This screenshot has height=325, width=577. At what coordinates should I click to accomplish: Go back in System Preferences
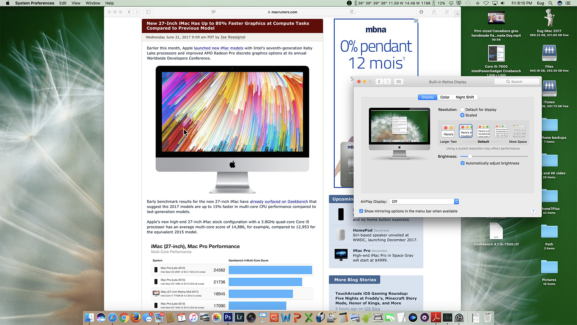[379, 82]
